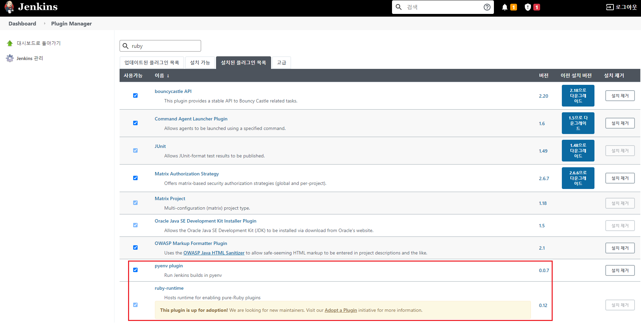
Task: Click the orange notification count badge
Action: pos(514,7)
